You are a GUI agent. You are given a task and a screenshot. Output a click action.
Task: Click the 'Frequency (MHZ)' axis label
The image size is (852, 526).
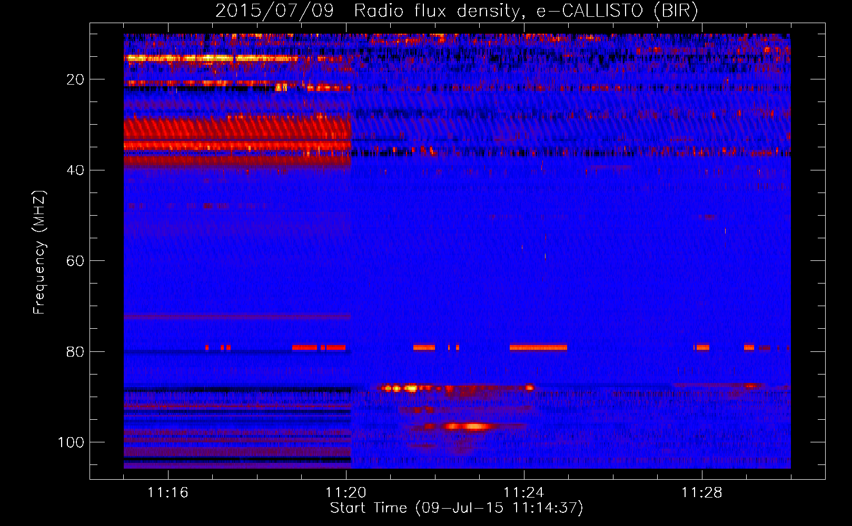coord(39,252)
